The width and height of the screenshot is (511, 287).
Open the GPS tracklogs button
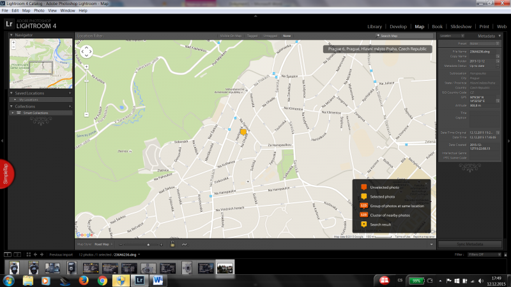click(x=185, y=244)
